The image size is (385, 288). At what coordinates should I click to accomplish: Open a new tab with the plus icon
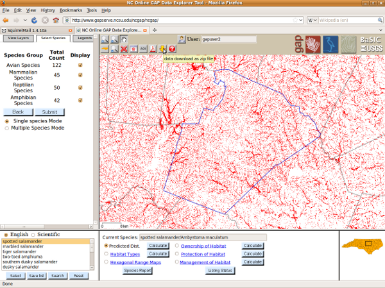pyautogui.click(x=155, y=30)
